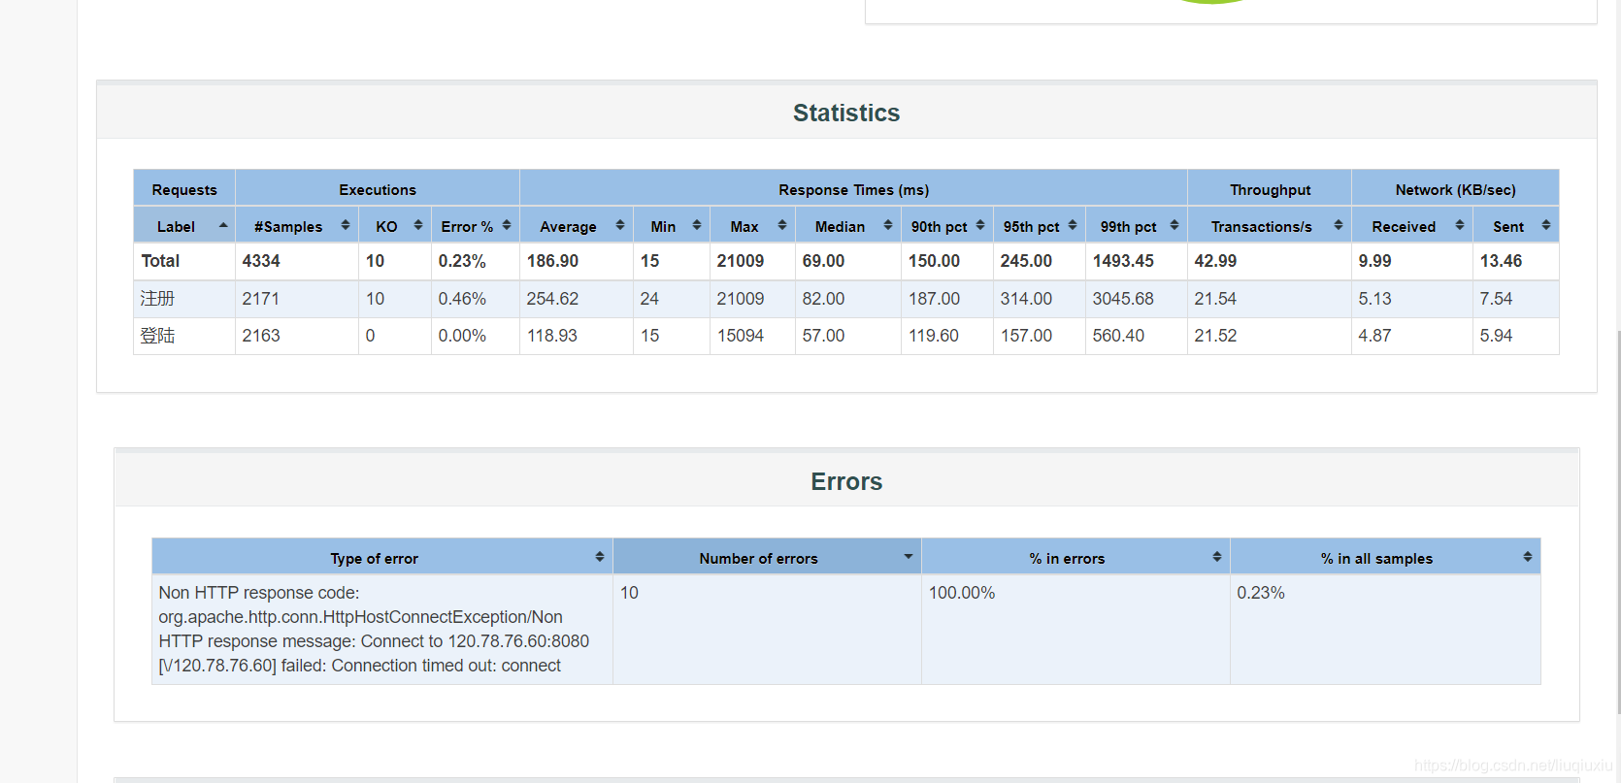Click Average column sort arrows
The height and width of the screenshot is (783, 1621).
[619, 225]
